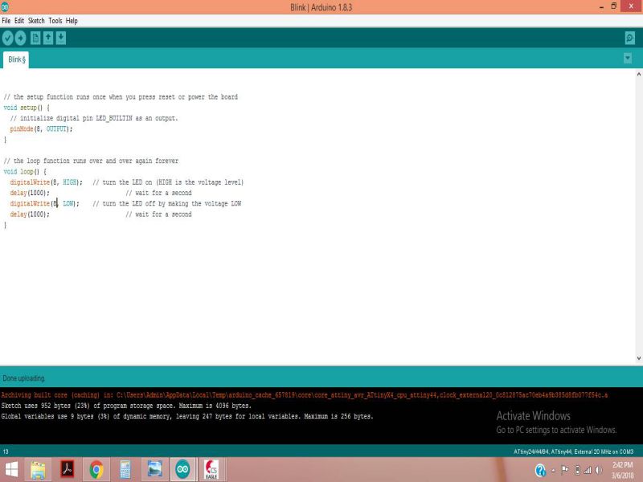Click the Verify sketch checkmark button

tap(8, 38)
